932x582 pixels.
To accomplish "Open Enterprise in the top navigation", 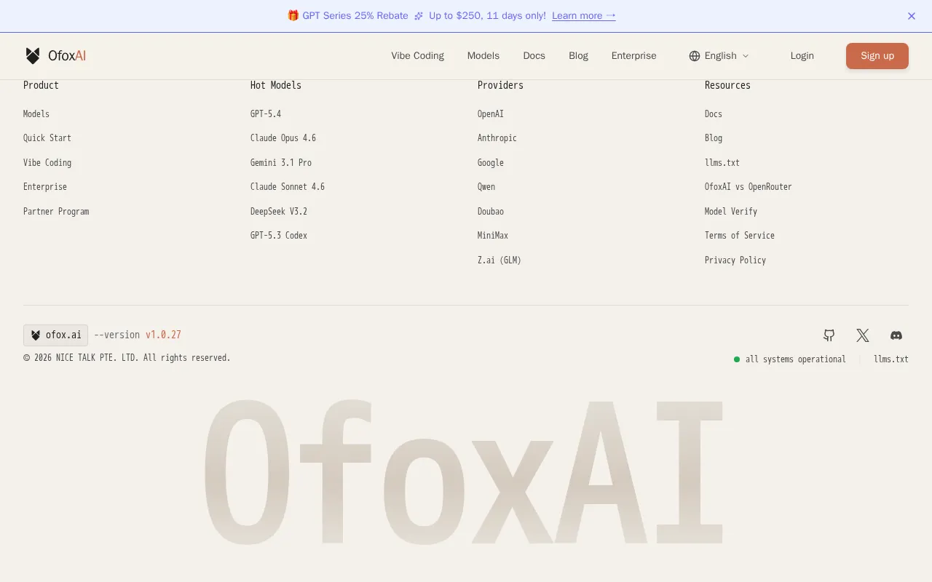I will pyautogui.click(x=633, y=56).
